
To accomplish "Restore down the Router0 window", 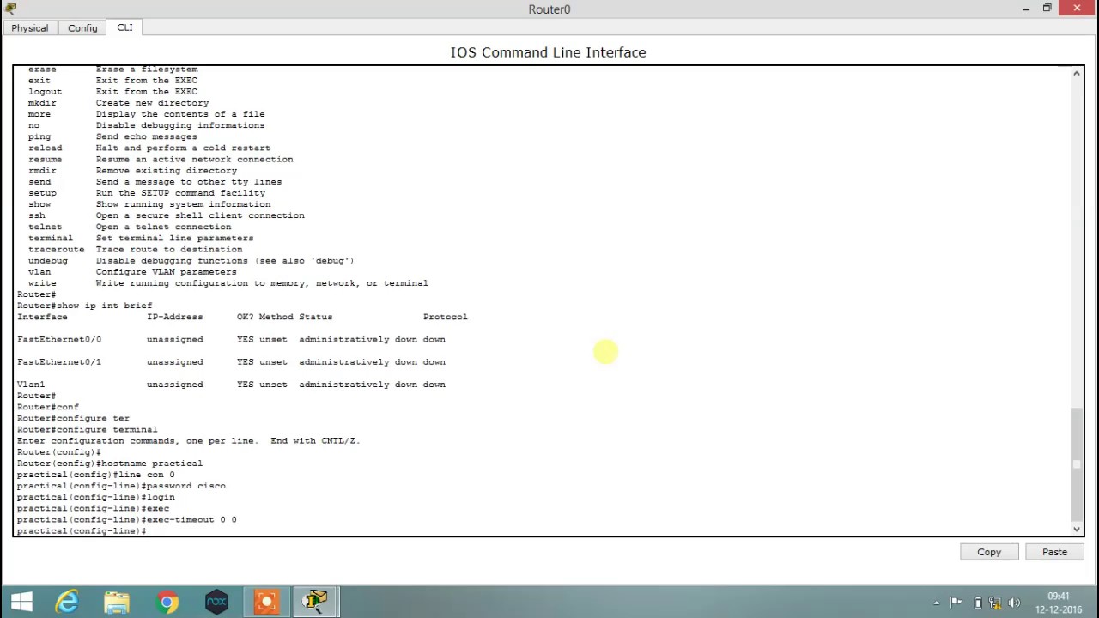I will pos(1047,9).
